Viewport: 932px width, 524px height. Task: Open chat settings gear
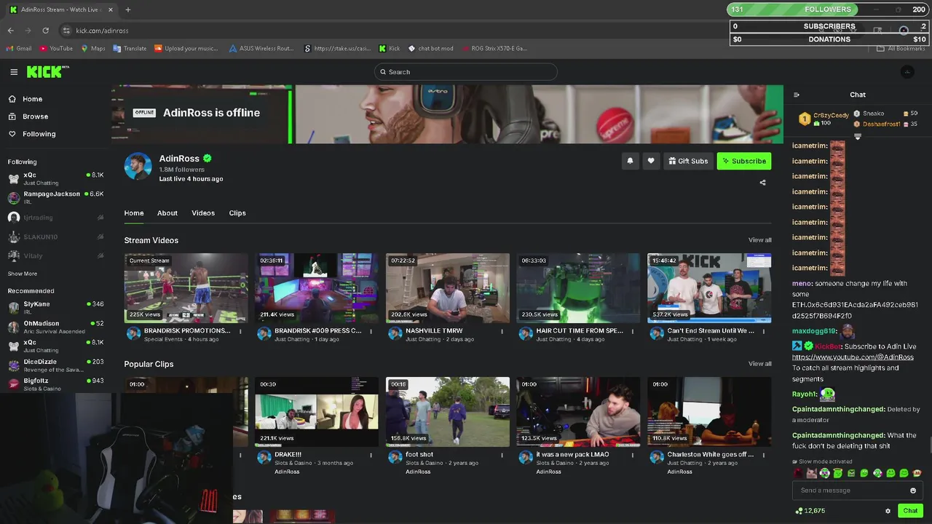(x=888, y=511)
